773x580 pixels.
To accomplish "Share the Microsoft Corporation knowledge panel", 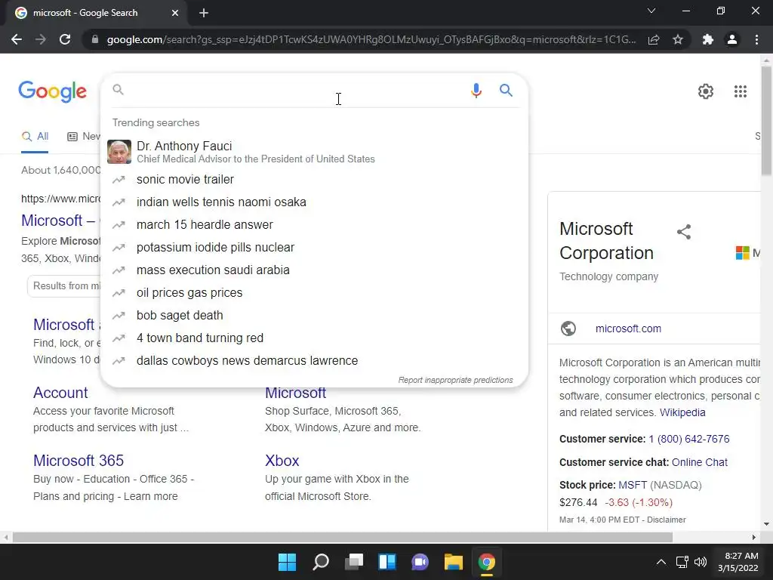I will point(684,232).
